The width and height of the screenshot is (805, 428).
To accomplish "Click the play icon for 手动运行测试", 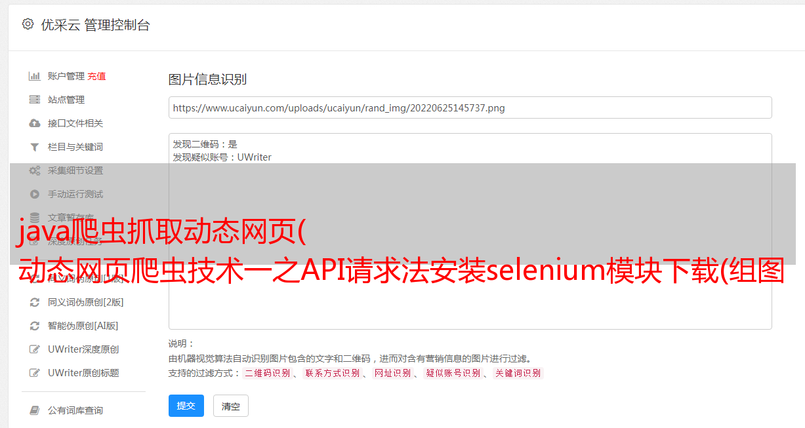I will point(35,194).
